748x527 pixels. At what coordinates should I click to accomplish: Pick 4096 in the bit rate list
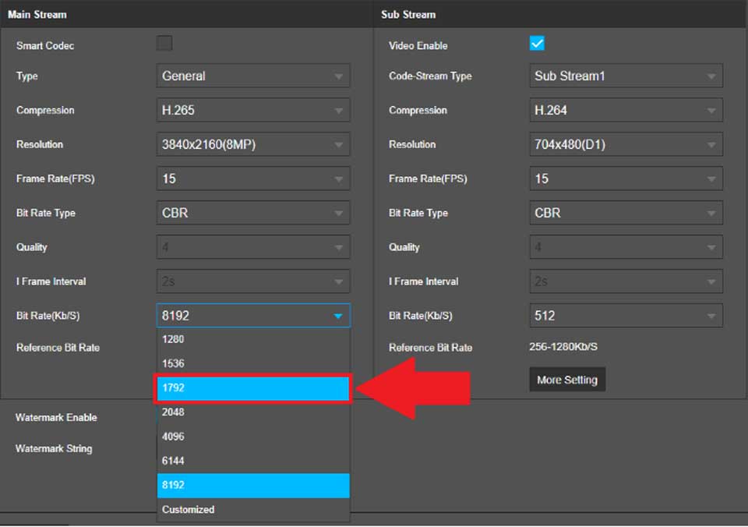(253, 437)
